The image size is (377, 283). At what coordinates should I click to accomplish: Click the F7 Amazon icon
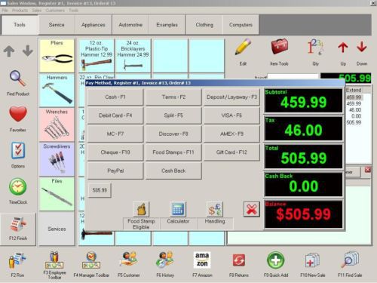coord(202,260)
